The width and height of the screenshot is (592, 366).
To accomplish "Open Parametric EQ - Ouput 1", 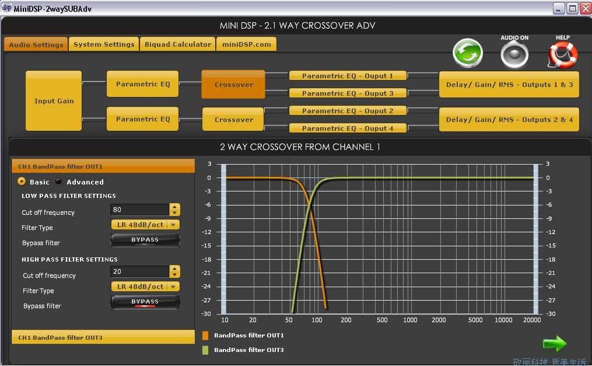I will 348,75.
